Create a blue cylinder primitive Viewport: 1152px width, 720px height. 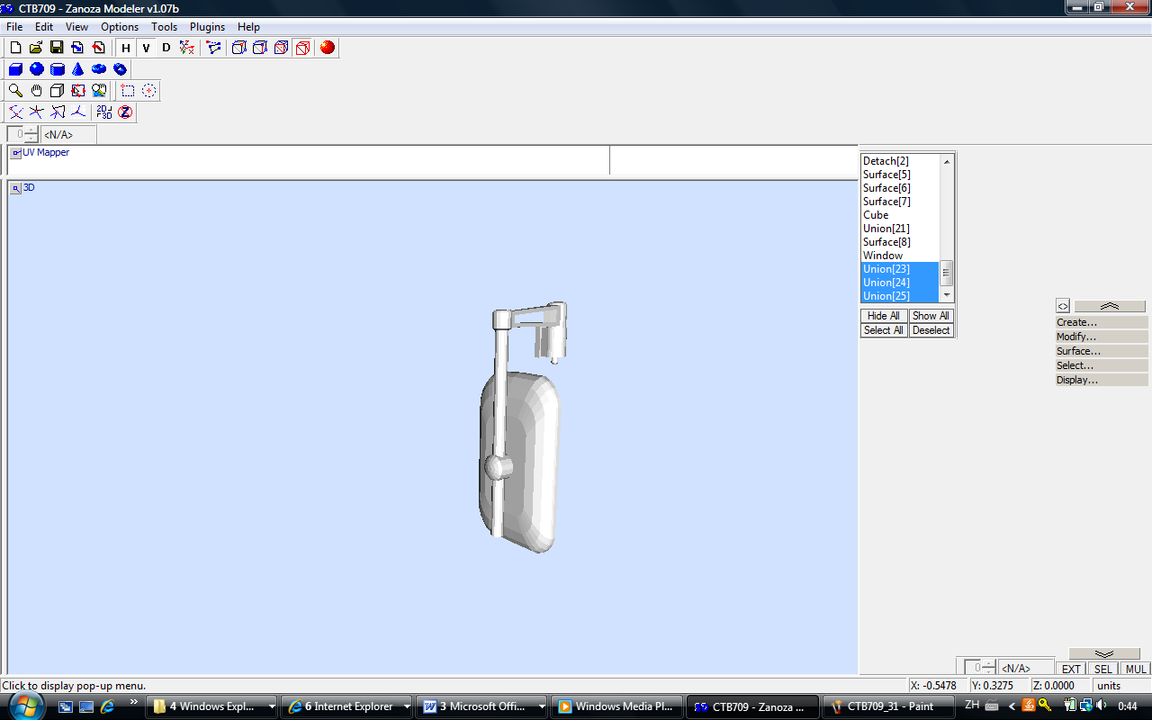[x=57, y=69]
